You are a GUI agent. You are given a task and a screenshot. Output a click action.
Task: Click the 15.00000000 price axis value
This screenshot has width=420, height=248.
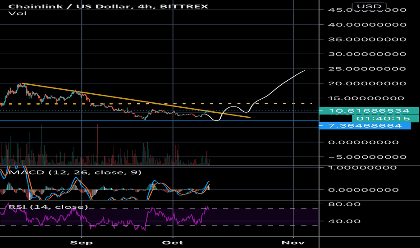coord(366,98)
